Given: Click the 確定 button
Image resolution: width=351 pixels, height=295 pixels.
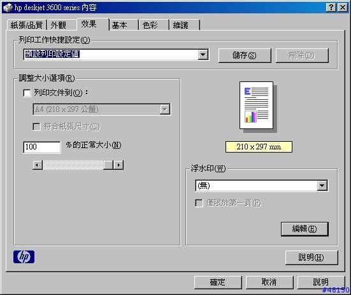Looking at the screenshot, I should tap(218, 282).
